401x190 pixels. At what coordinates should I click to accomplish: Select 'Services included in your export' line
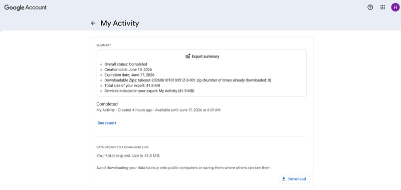[x=149, y=91]
